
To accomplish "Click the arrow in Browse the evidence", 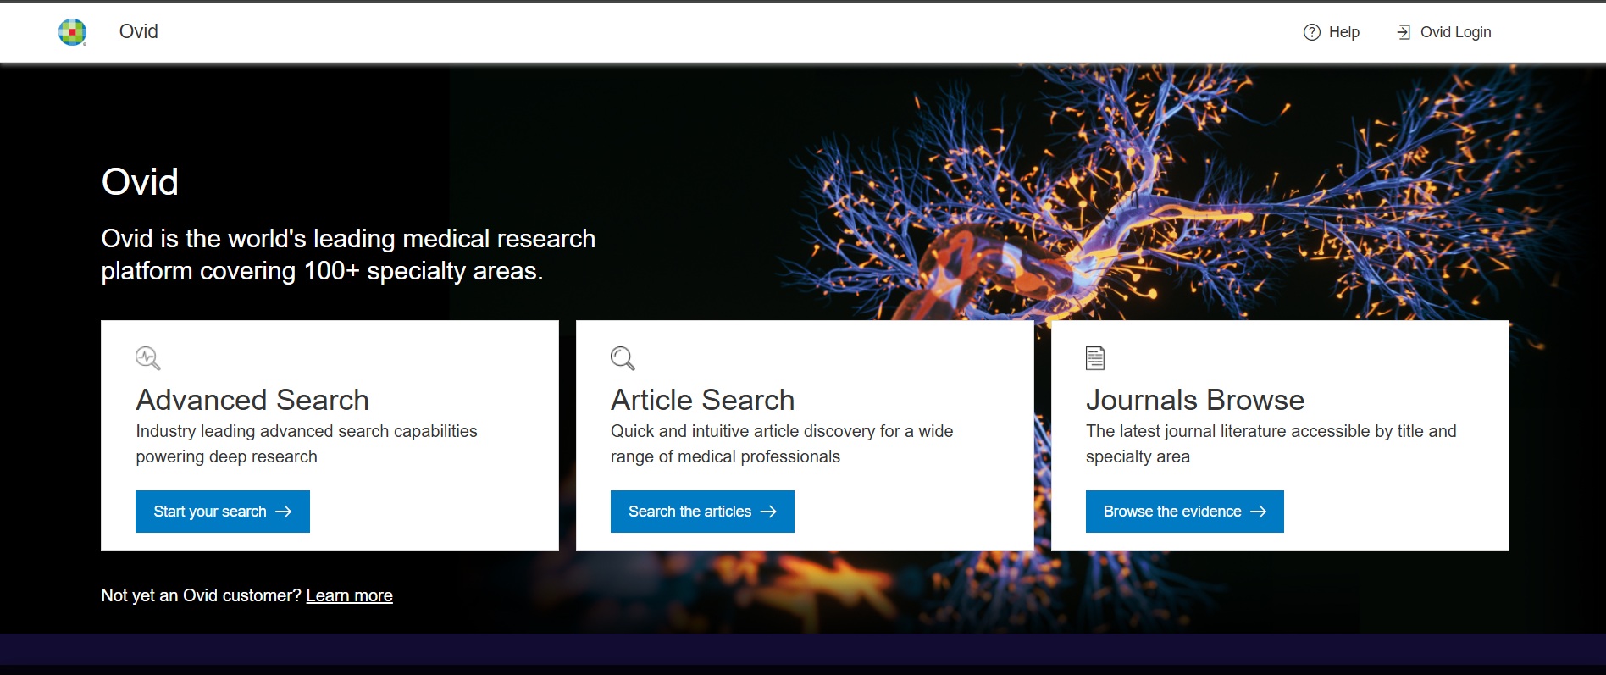I will click(1259, 512).
